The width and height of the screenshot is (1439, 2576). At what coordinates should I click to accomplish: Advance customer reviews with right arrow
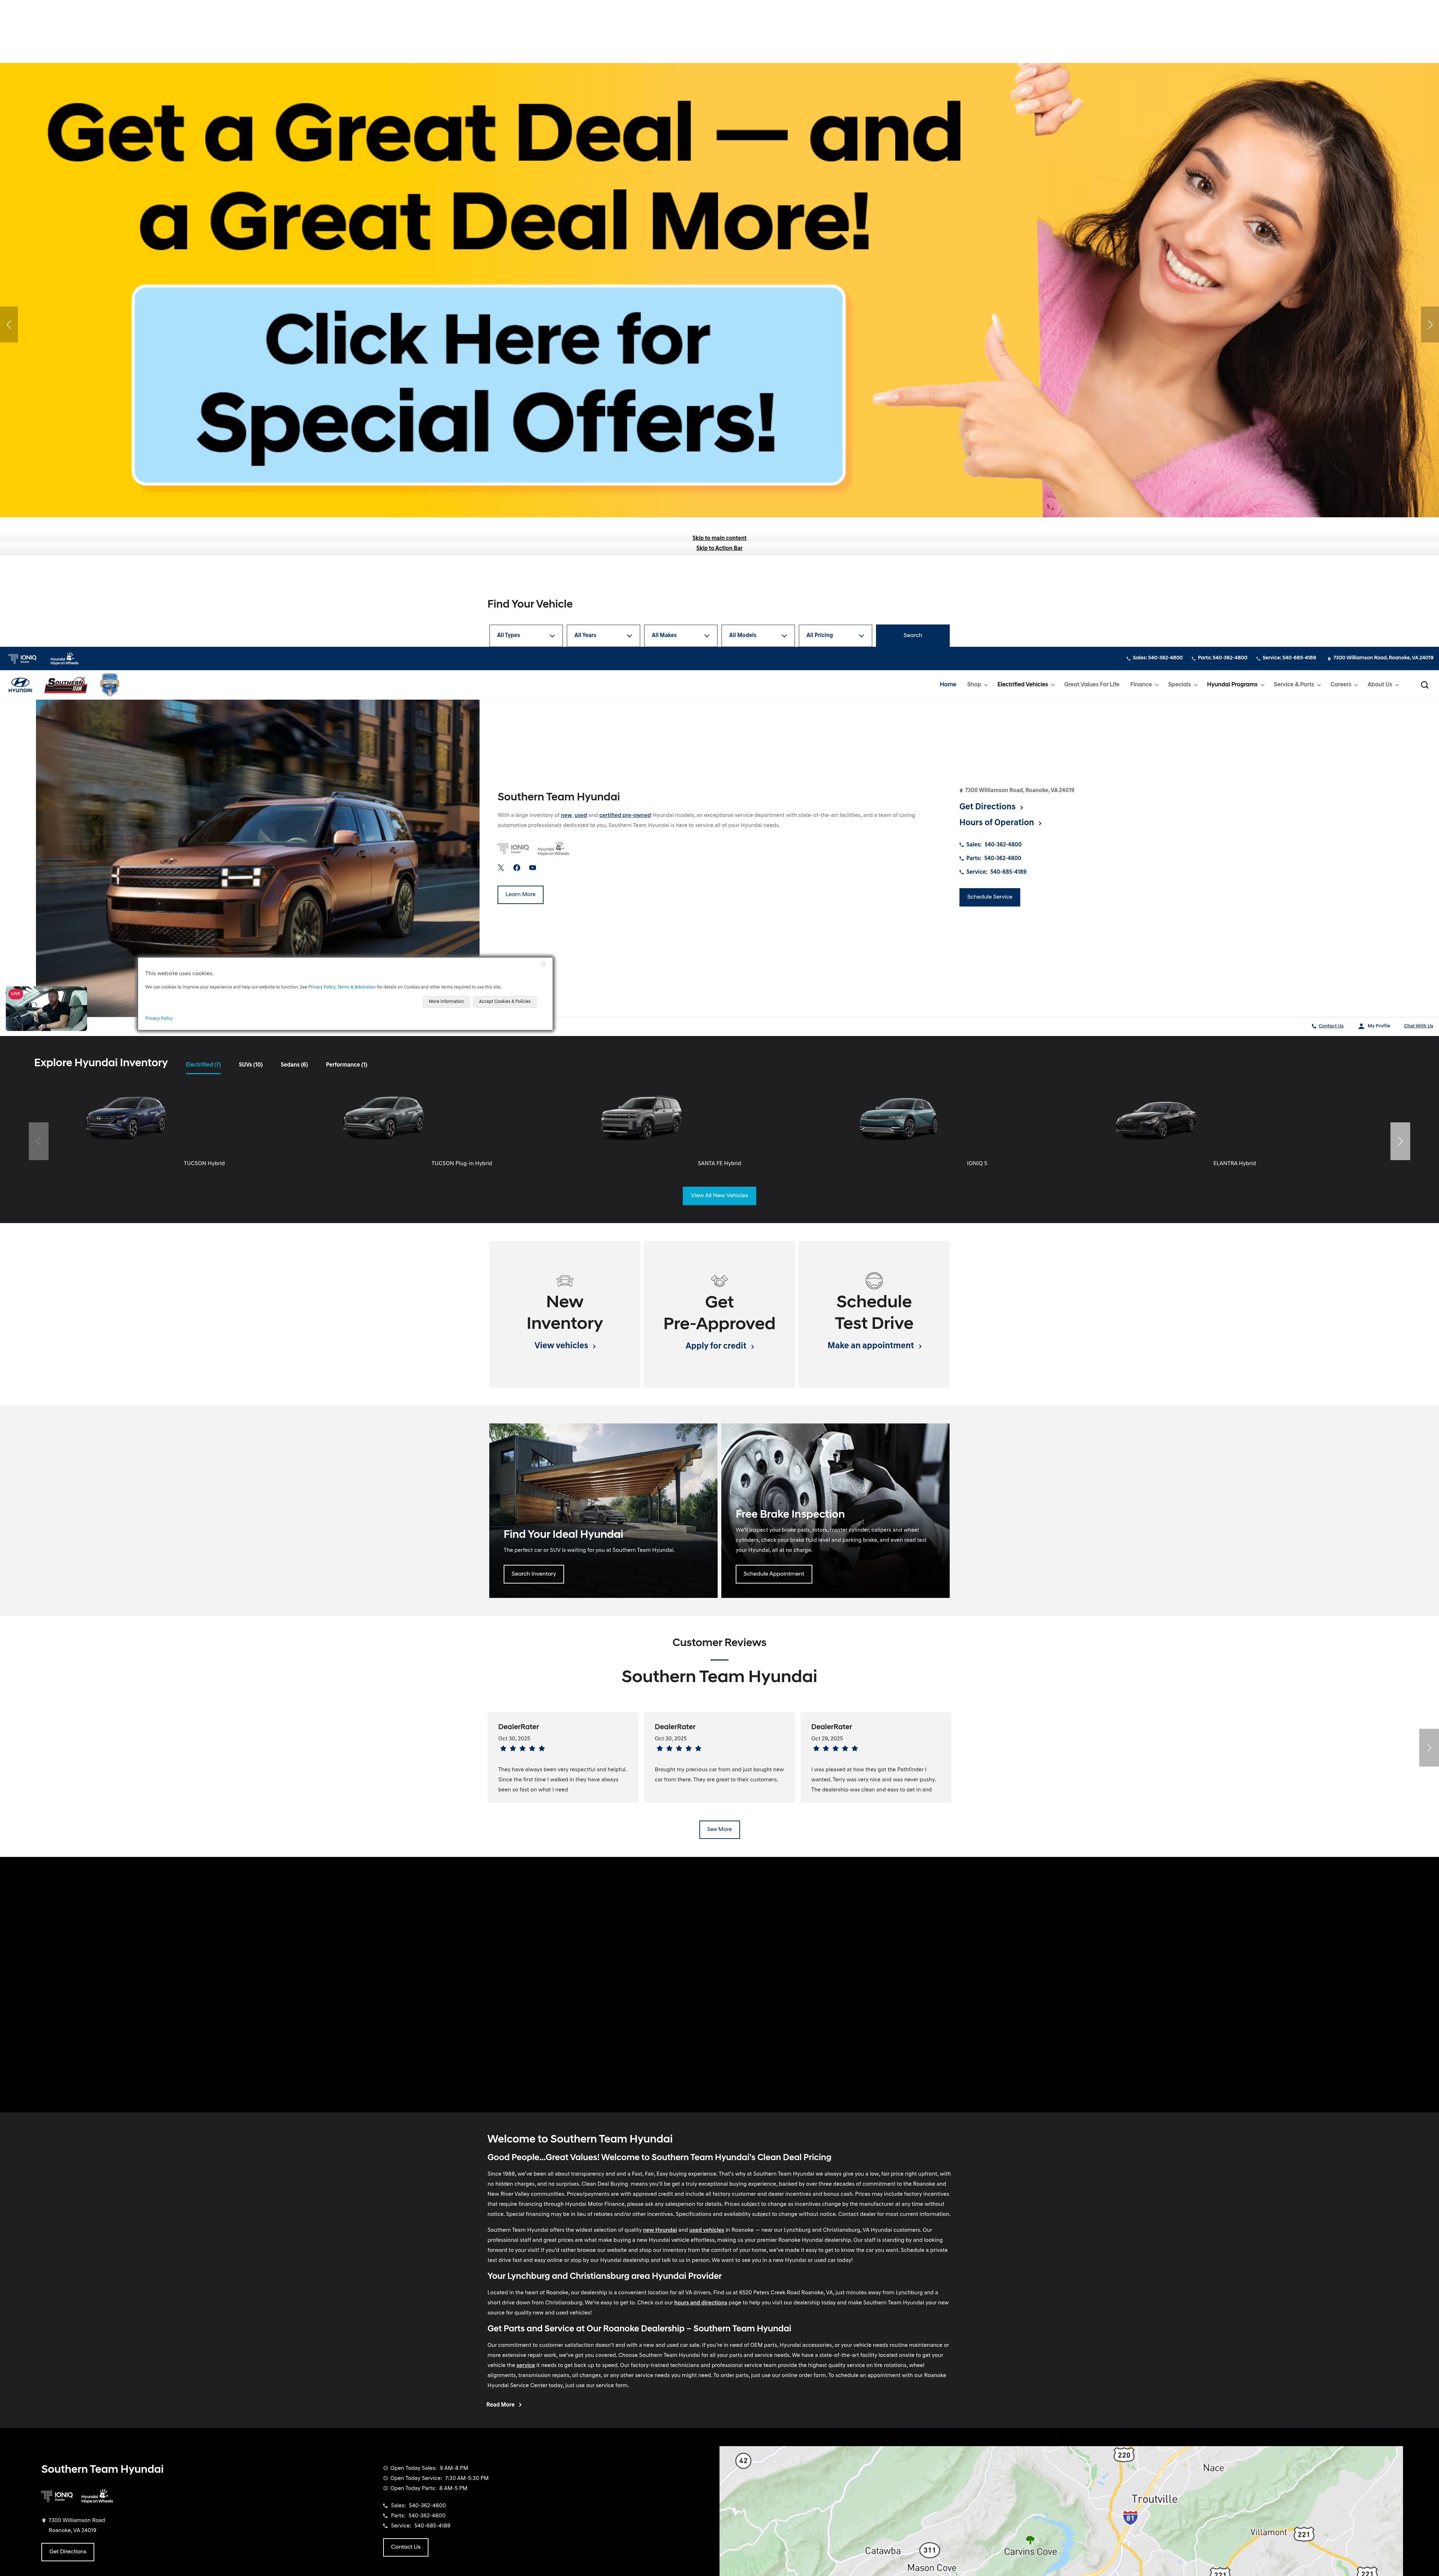1429,1748
